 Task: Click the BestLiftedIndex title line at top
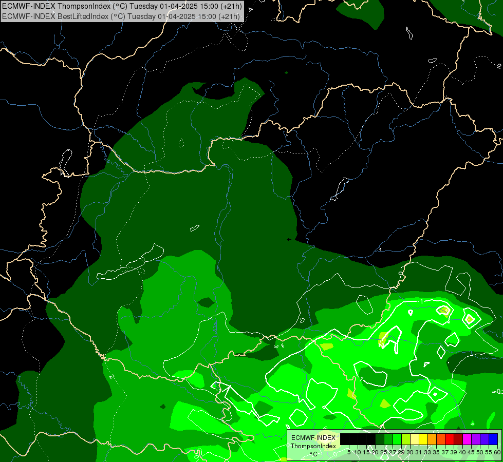tap(121, 16)
